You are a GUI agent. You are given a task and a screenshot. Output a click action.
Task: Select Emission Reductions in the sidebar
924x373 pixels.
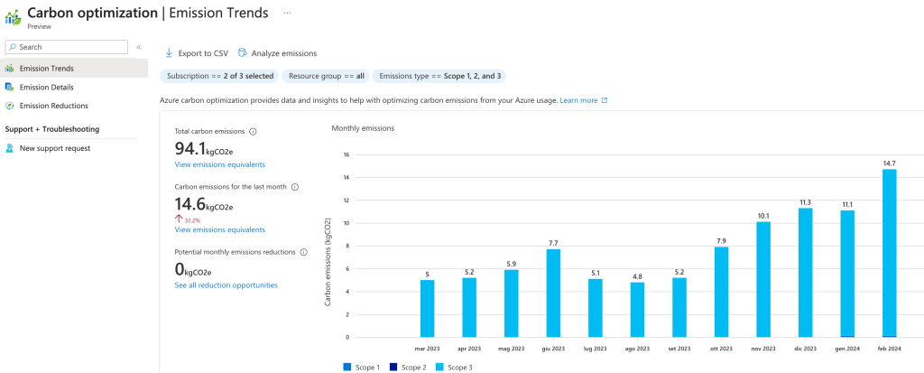click(53, 106)
